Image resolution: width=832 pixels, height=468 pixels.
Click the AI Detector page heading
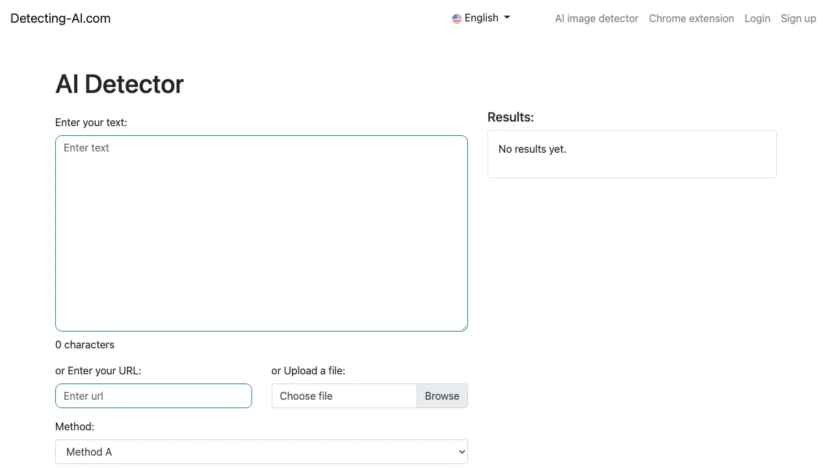[119, 84]
